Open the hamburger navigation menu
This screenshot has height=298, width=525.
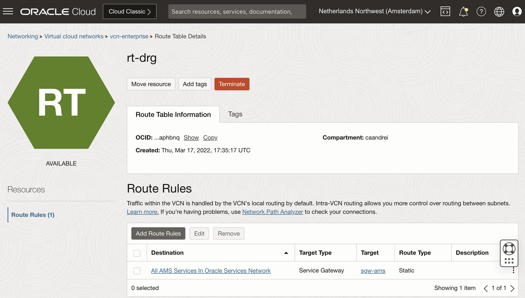click(8, 11)
